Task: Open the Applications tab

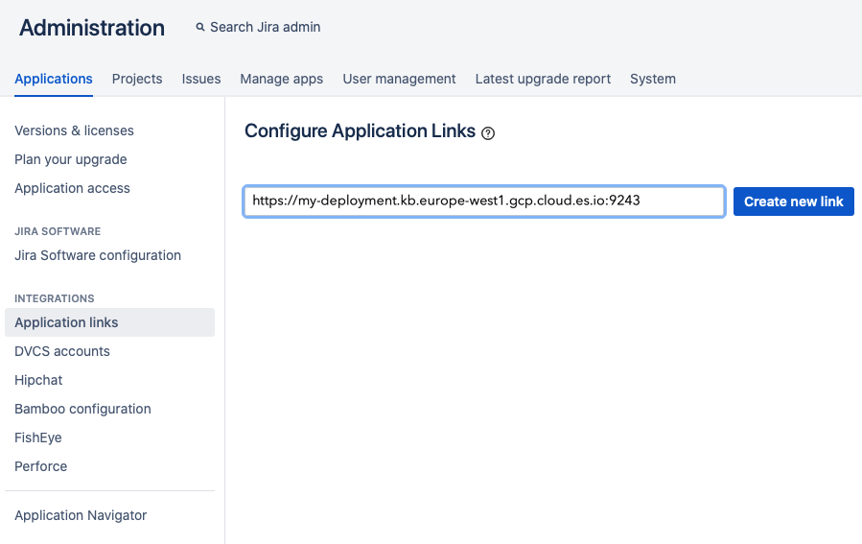Action: coord(54,79)
